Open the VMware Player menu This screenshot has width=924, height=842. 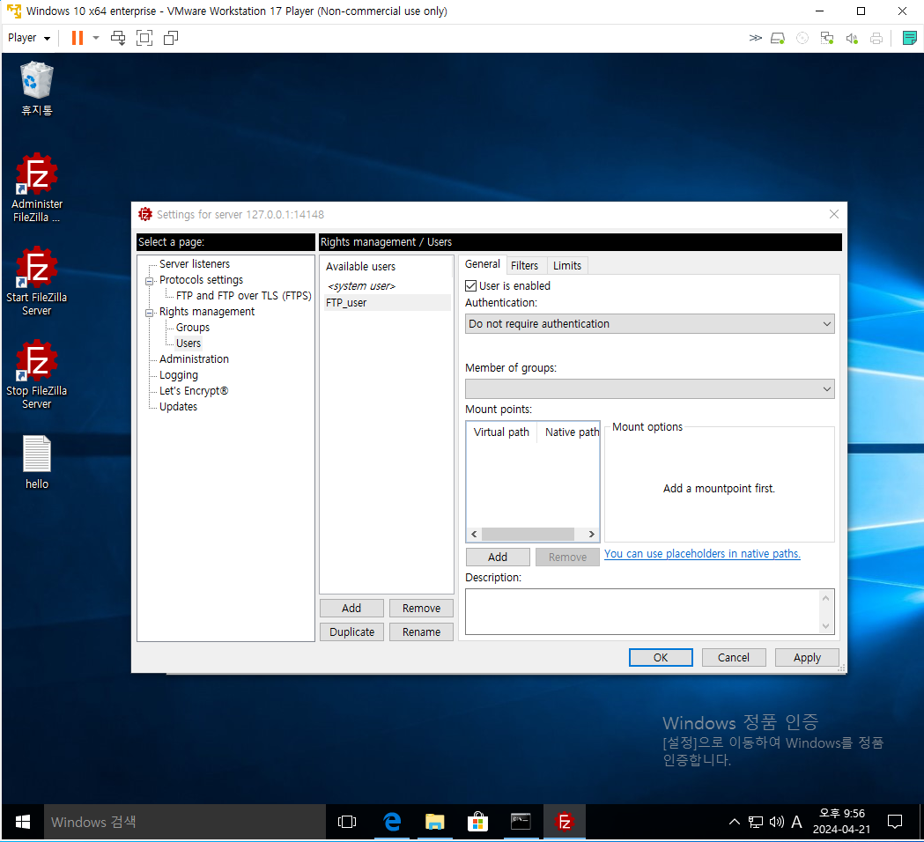click(x=29, y=38)
